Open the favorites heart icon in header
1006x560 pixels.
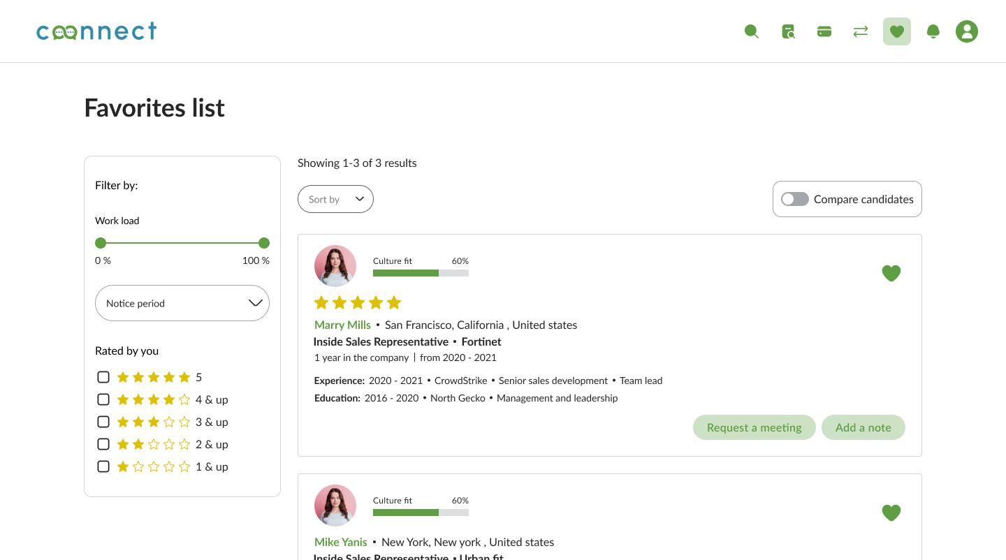[x=897, y=31]
